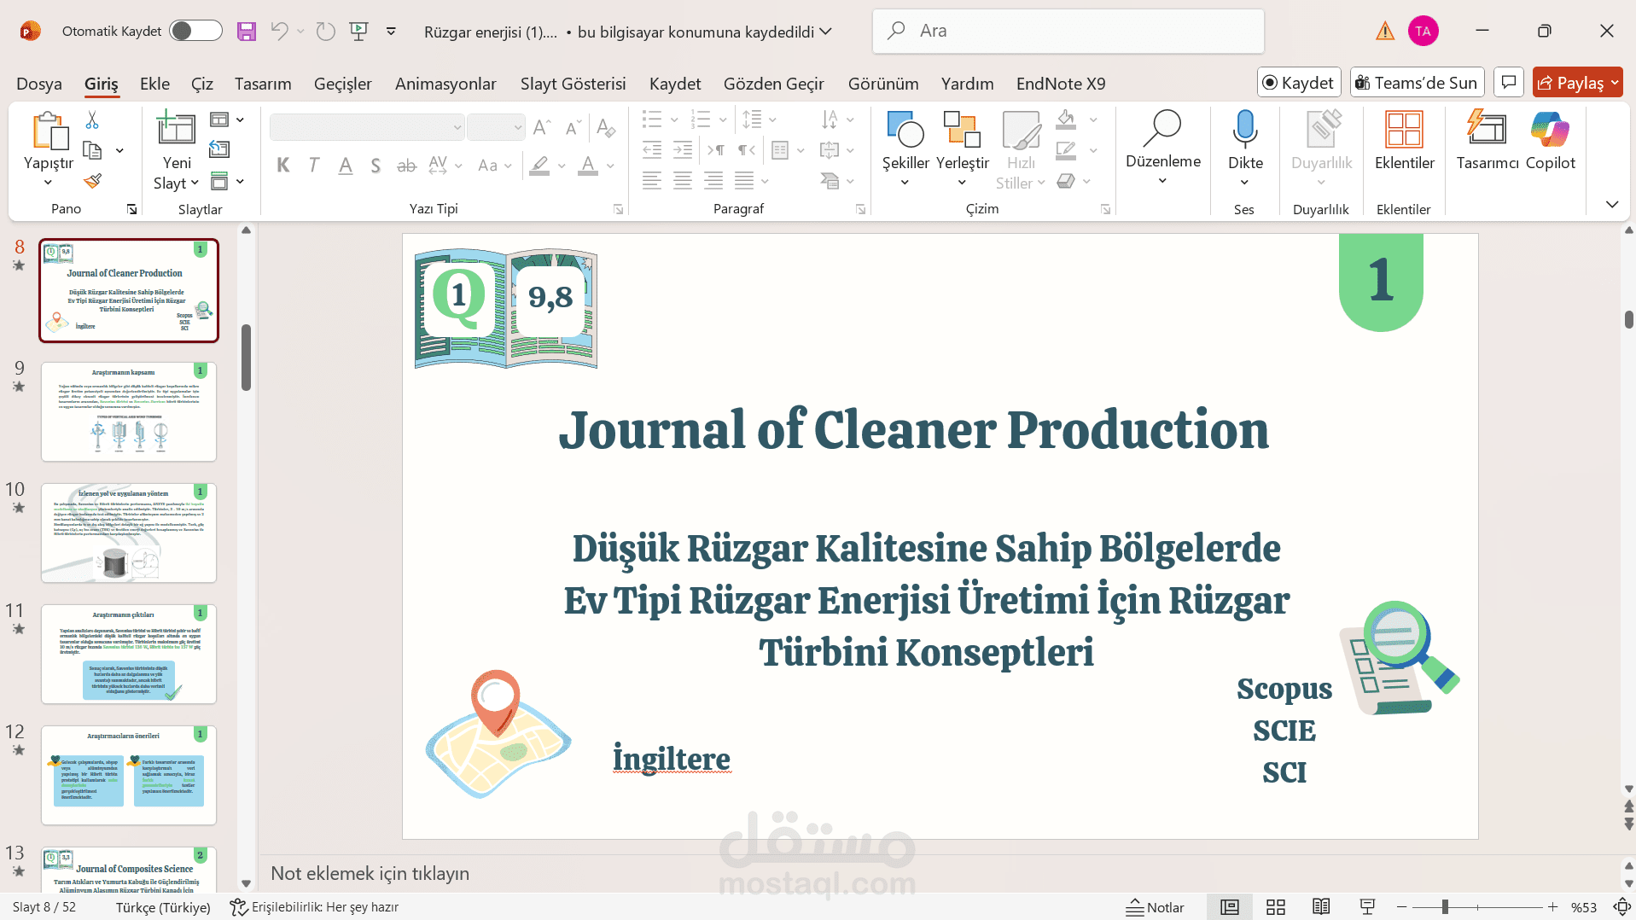
Task: Switch to Slide Sorter view icon
Action: click(x=1276, y=907)
